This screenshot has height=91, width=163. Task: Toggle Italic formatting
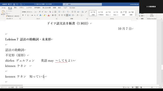(25, 15)
